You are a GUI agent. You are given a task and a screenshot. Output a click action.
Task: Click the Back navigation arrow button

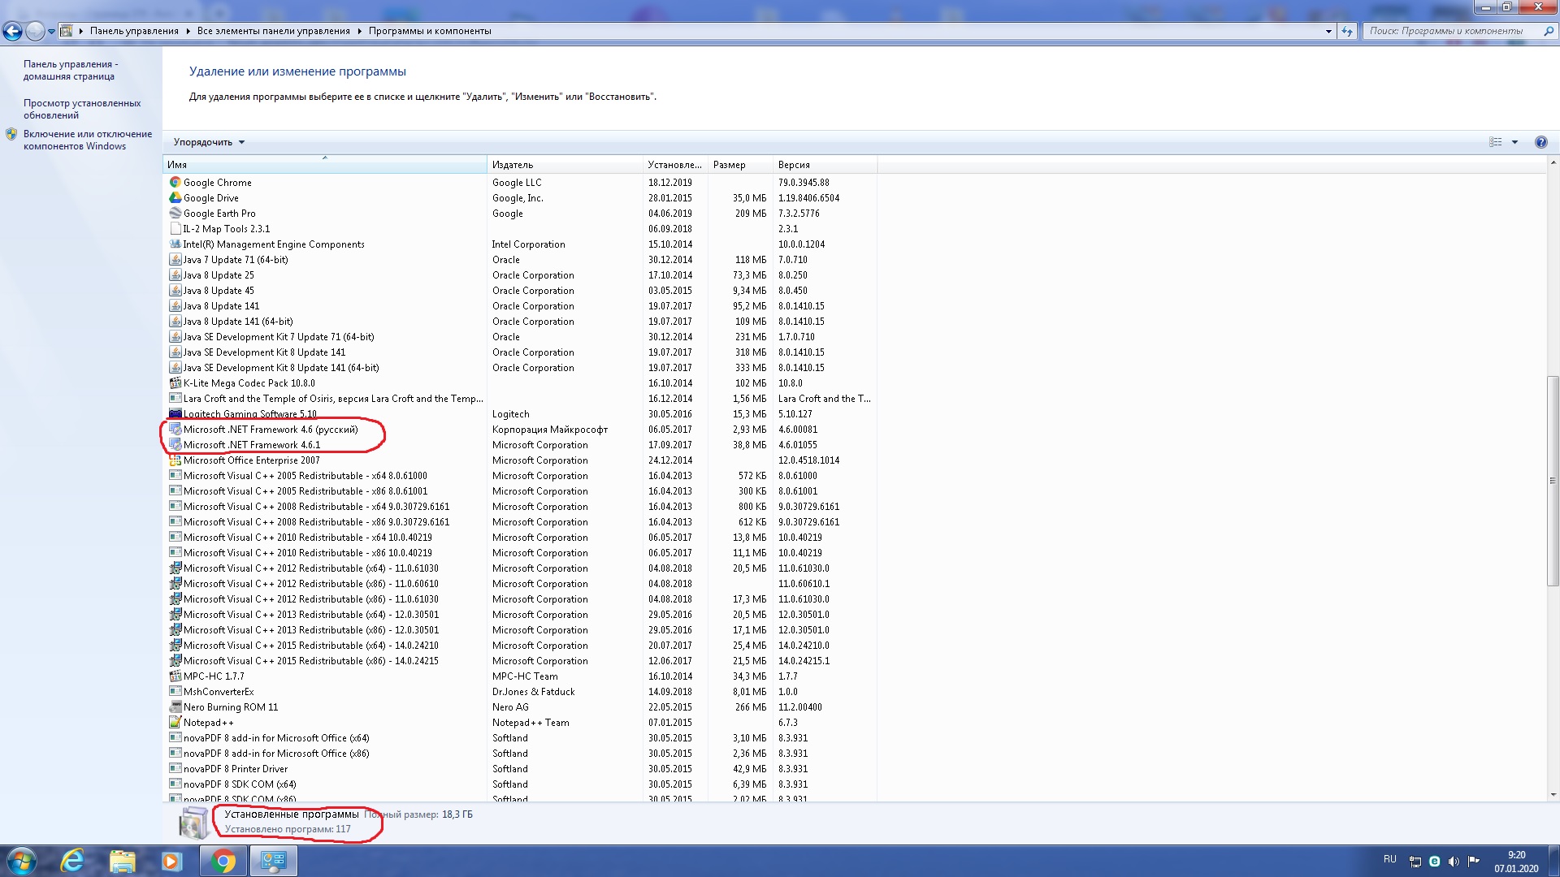12,31
